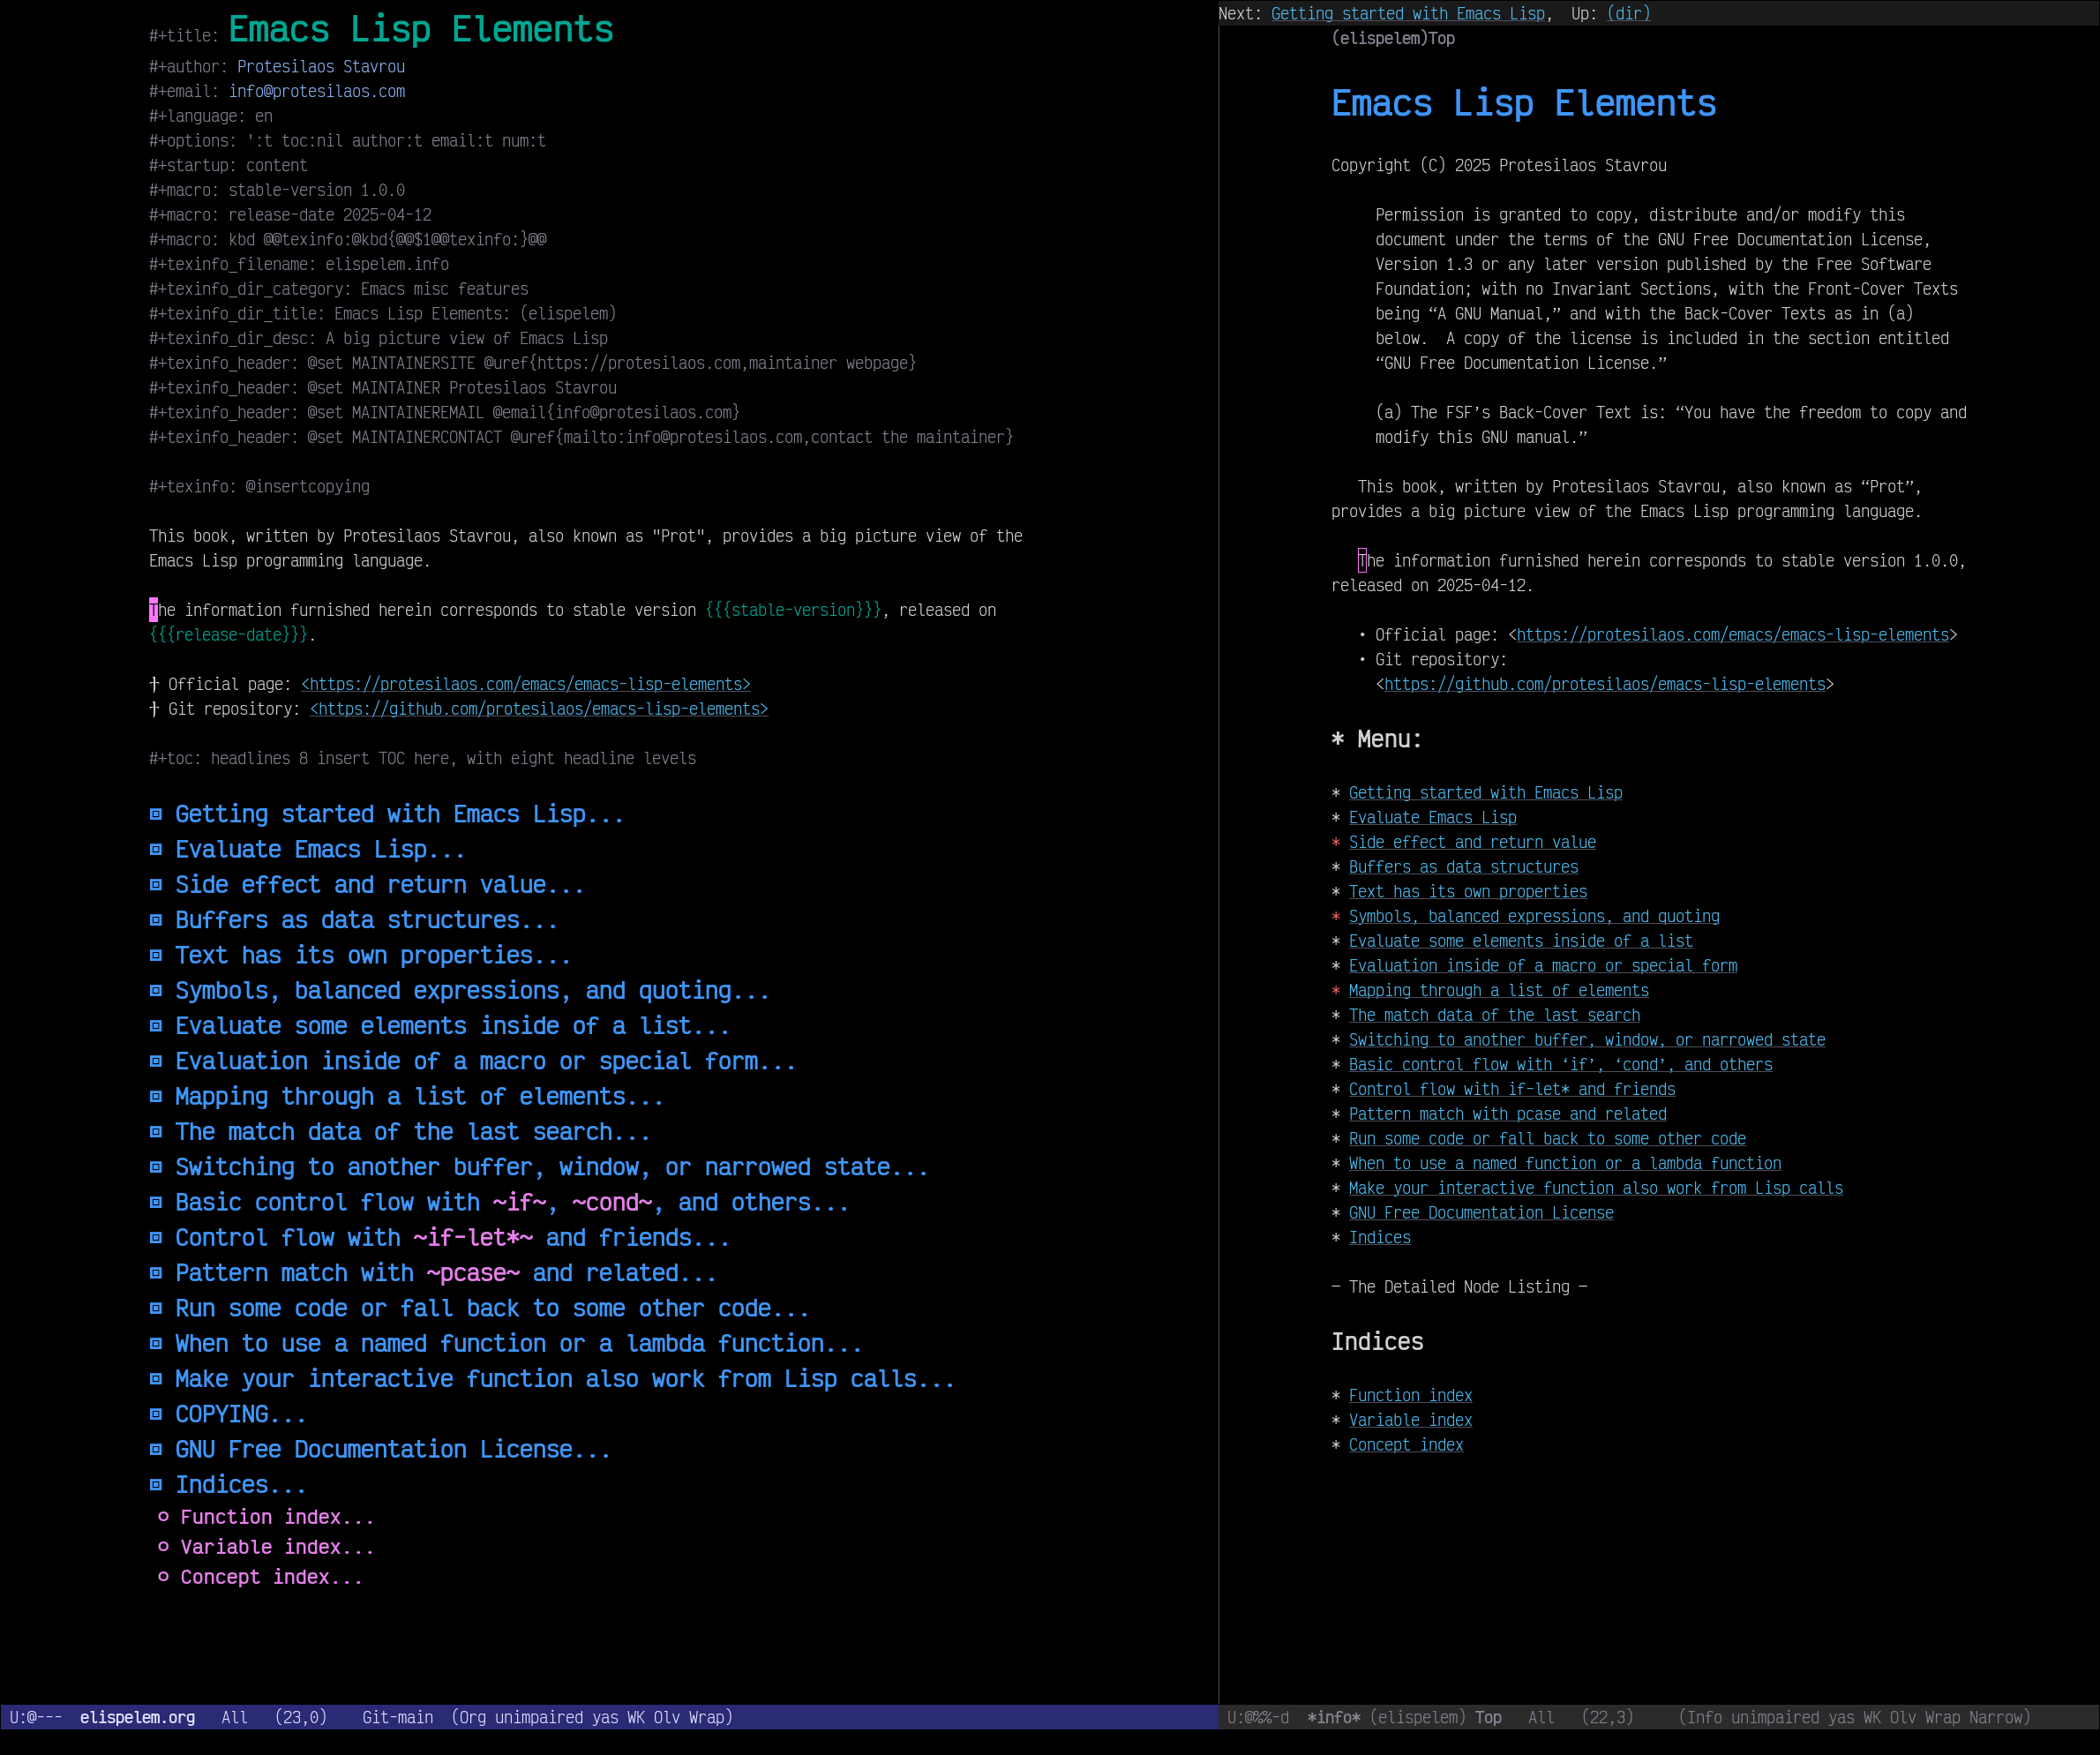
Task: Expand Run some code or fall back heading
Action: point(492,1308)
